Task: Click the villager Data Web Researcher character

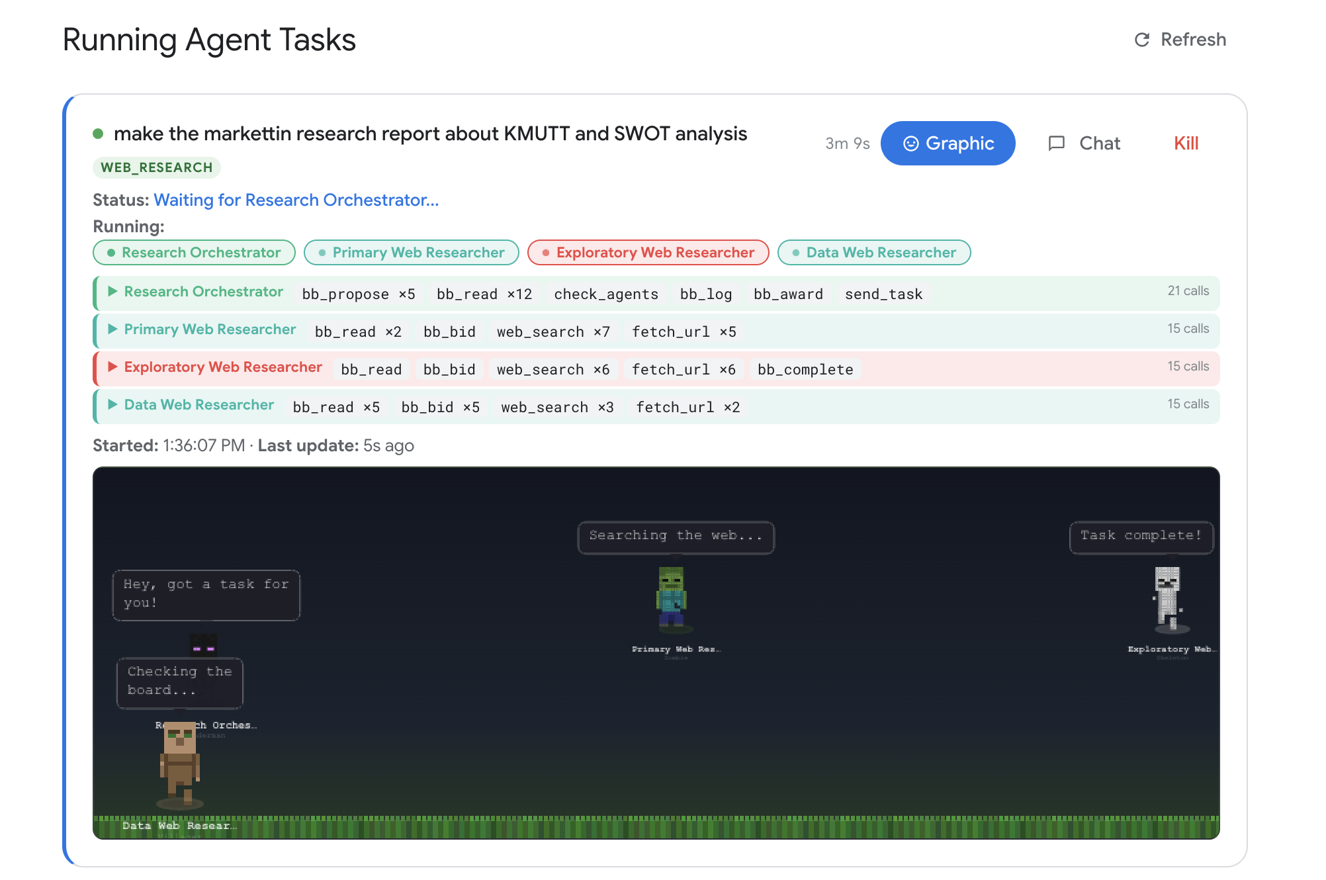Action: (x=179, y=763)
